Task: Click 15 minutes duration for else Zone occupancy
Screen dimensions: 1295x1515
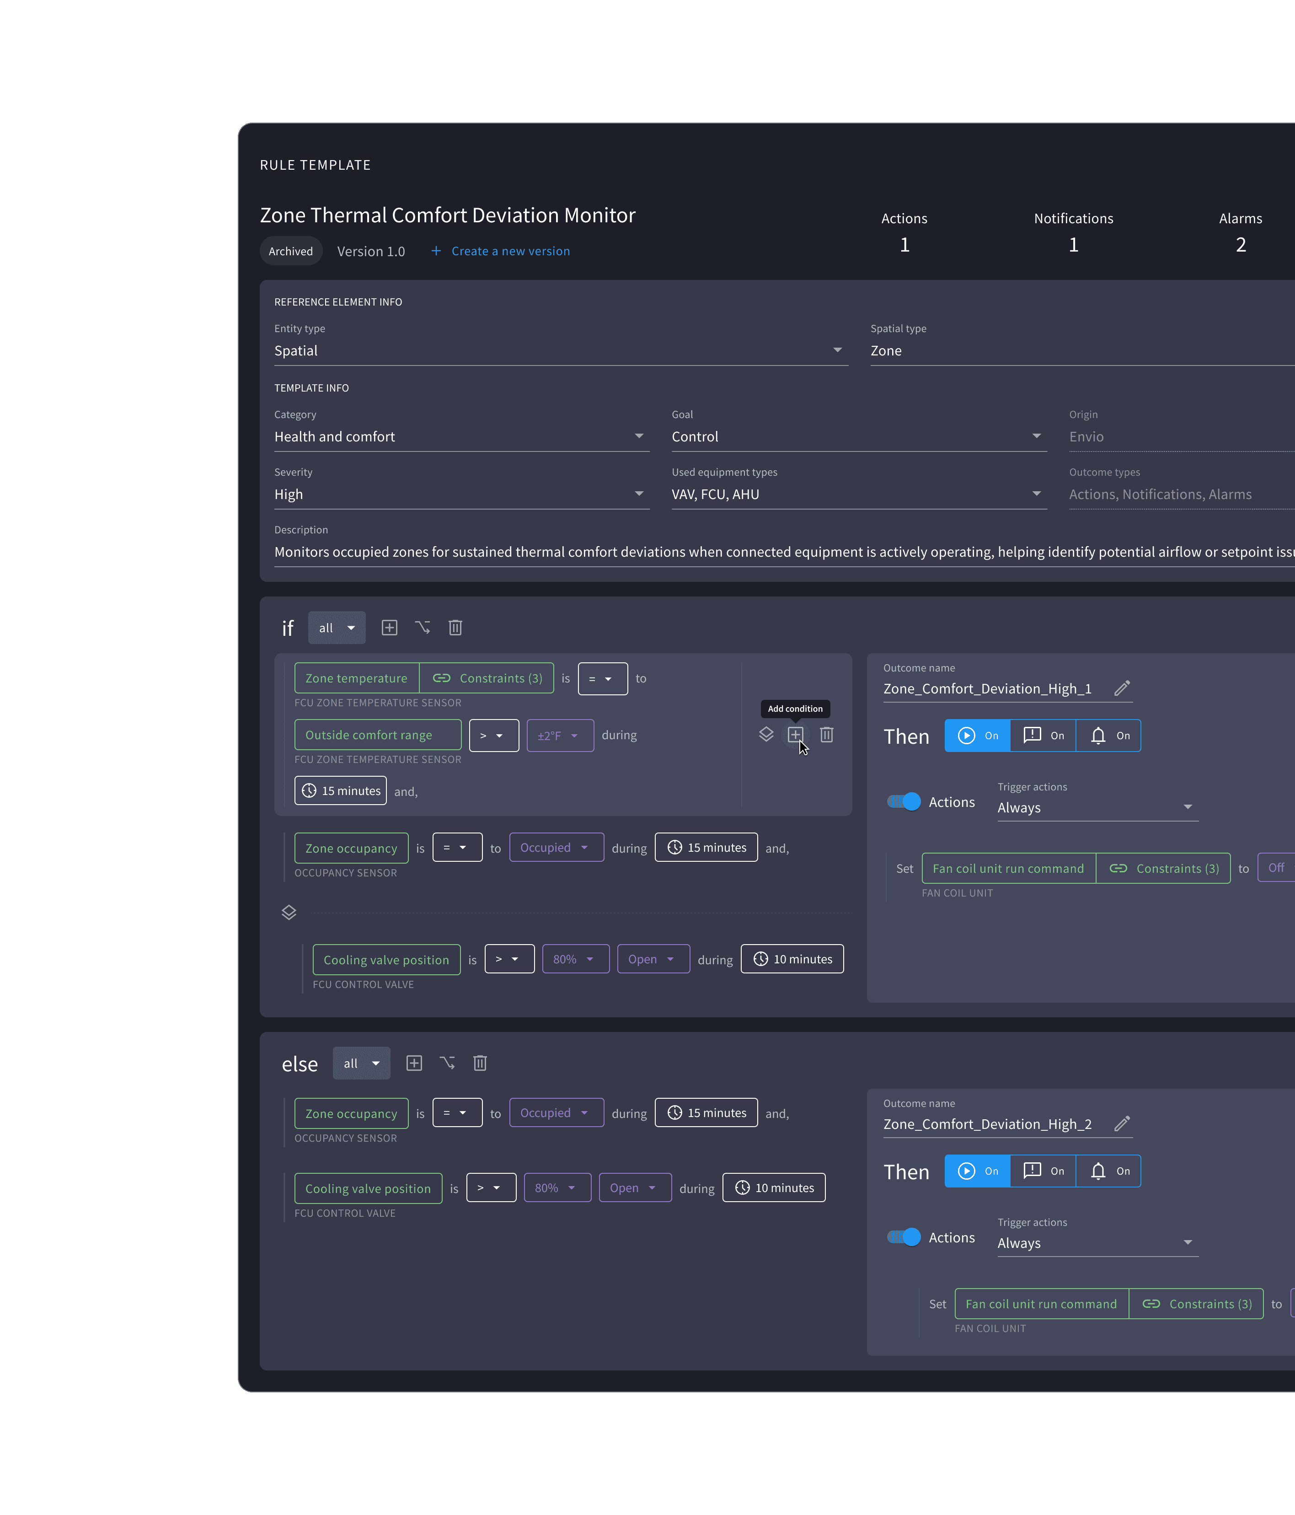Action: click(706, 1113)
